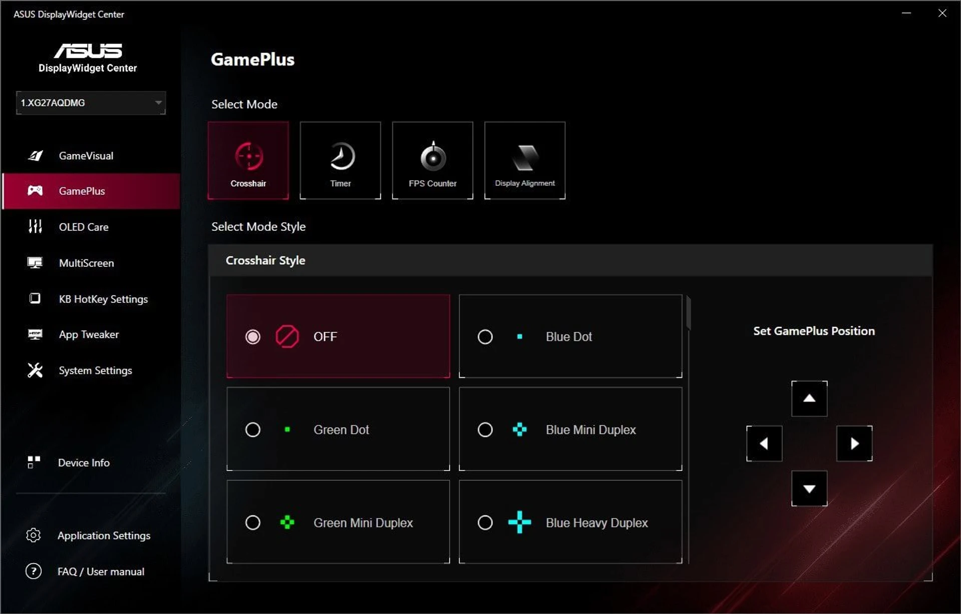Click the "Green Mini Duplex" label text

[x=363, y=522]
